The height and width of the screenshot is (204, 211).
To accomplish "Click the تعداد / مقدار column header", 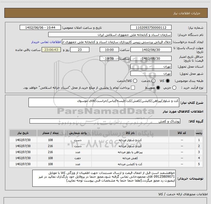I will (50, 133).
